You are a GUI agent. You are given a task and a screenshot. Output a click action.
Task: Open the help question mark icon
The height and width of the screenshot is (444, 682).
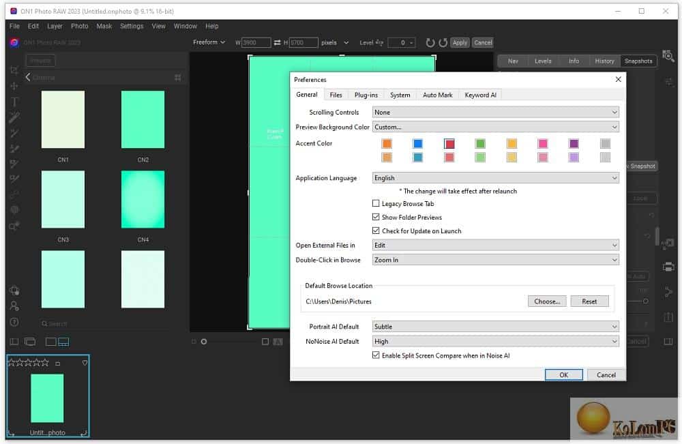(14, 322)
